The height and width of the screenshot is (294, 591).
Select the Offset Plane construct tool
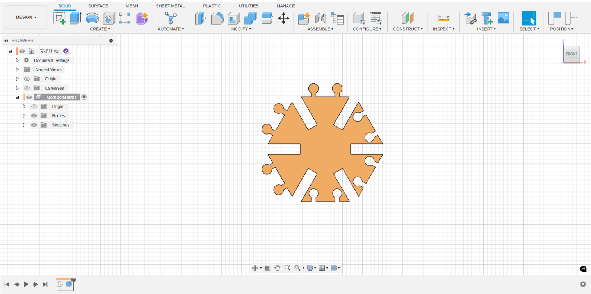tap(408, 18)
